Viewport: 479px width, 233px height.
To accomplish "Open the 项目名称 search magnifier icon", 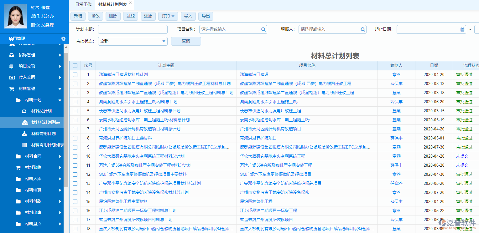I will (x=263, y=29).
